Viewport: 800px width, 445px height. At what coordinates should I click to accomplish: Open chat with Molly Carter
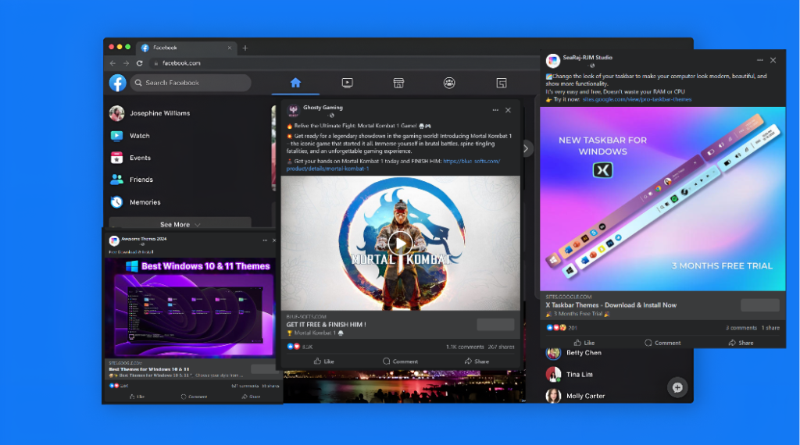(x=576, y=396)
